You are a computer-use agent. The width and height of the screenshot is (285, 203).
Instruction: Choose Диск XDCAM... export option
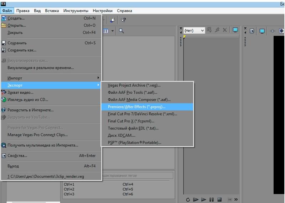point(147,136)
